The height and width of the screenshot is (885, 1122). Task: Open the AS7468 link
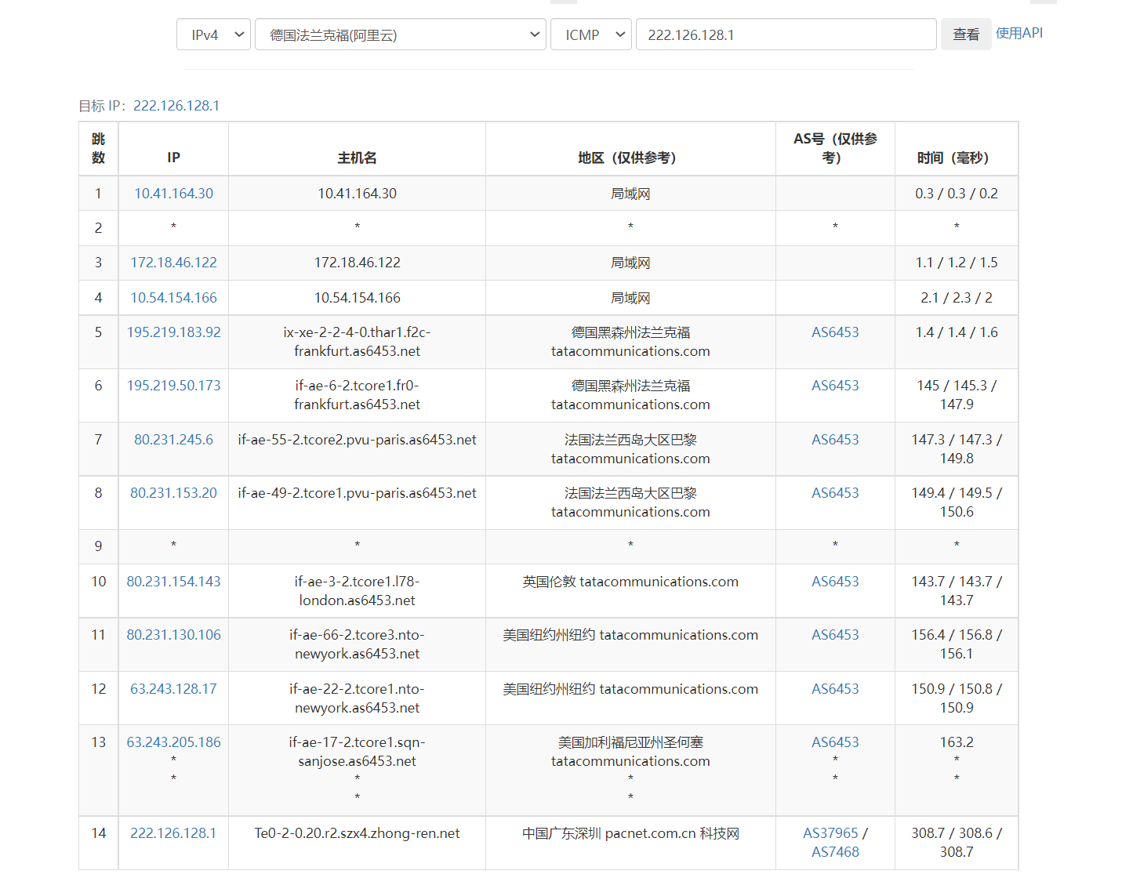835,852
